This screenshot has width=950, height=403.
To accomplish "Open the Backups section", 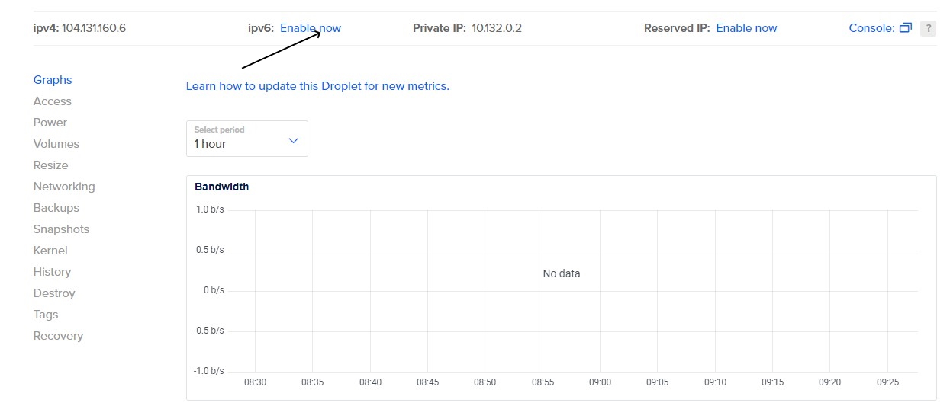I will click(x=56, y=208).
